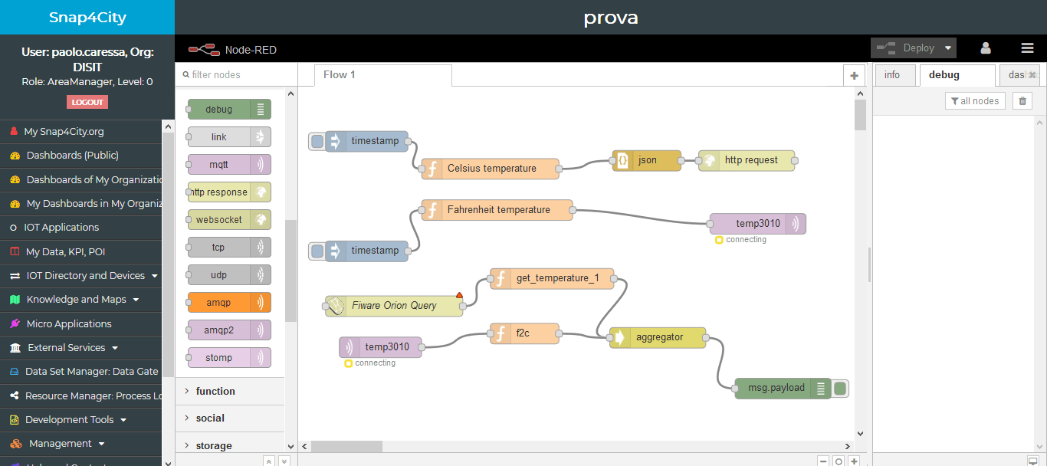
Task: Open My Data, KPI, POI menu item
Action: click(81, 251)
